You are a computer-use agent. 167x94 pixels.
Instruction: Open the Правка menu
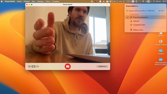pyautogui.click(x=27, y=1)
